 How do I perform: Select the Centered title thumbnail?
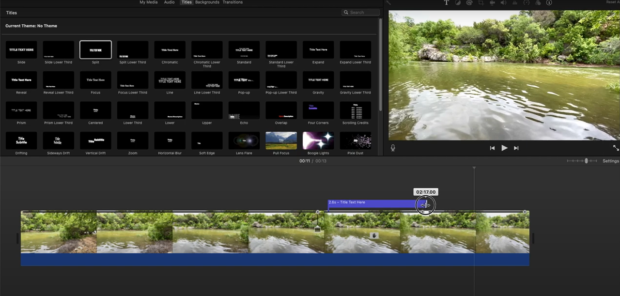[95, 110]
